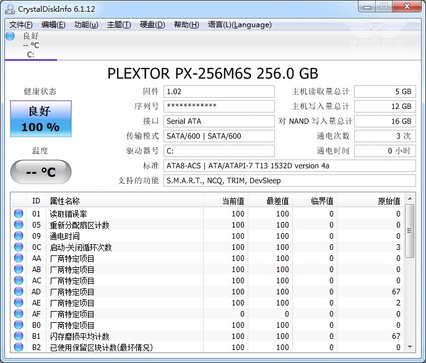Select the C: drive health status orb
This screenshot has height=363, width=426.
[10, 36]
